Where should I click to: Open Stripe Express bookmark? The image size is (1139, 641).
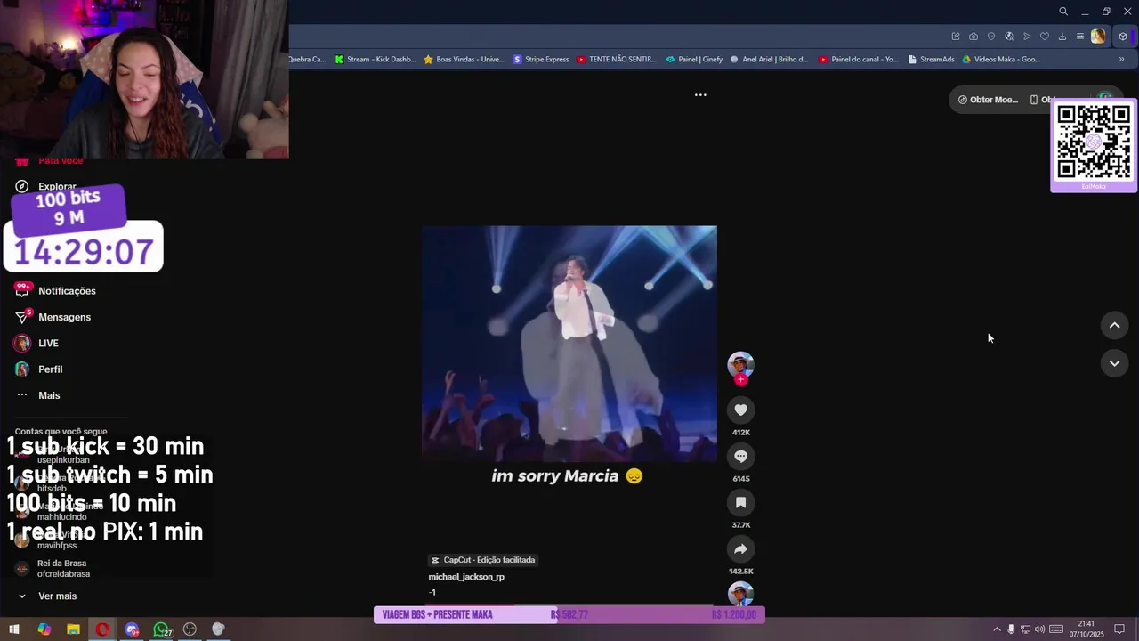coord(541,60)
